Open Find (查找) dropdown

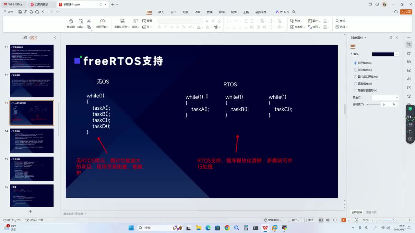342,21
